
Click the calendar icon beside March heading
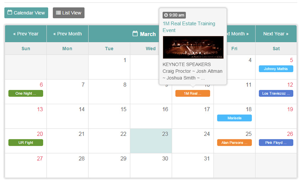(135, 34)
